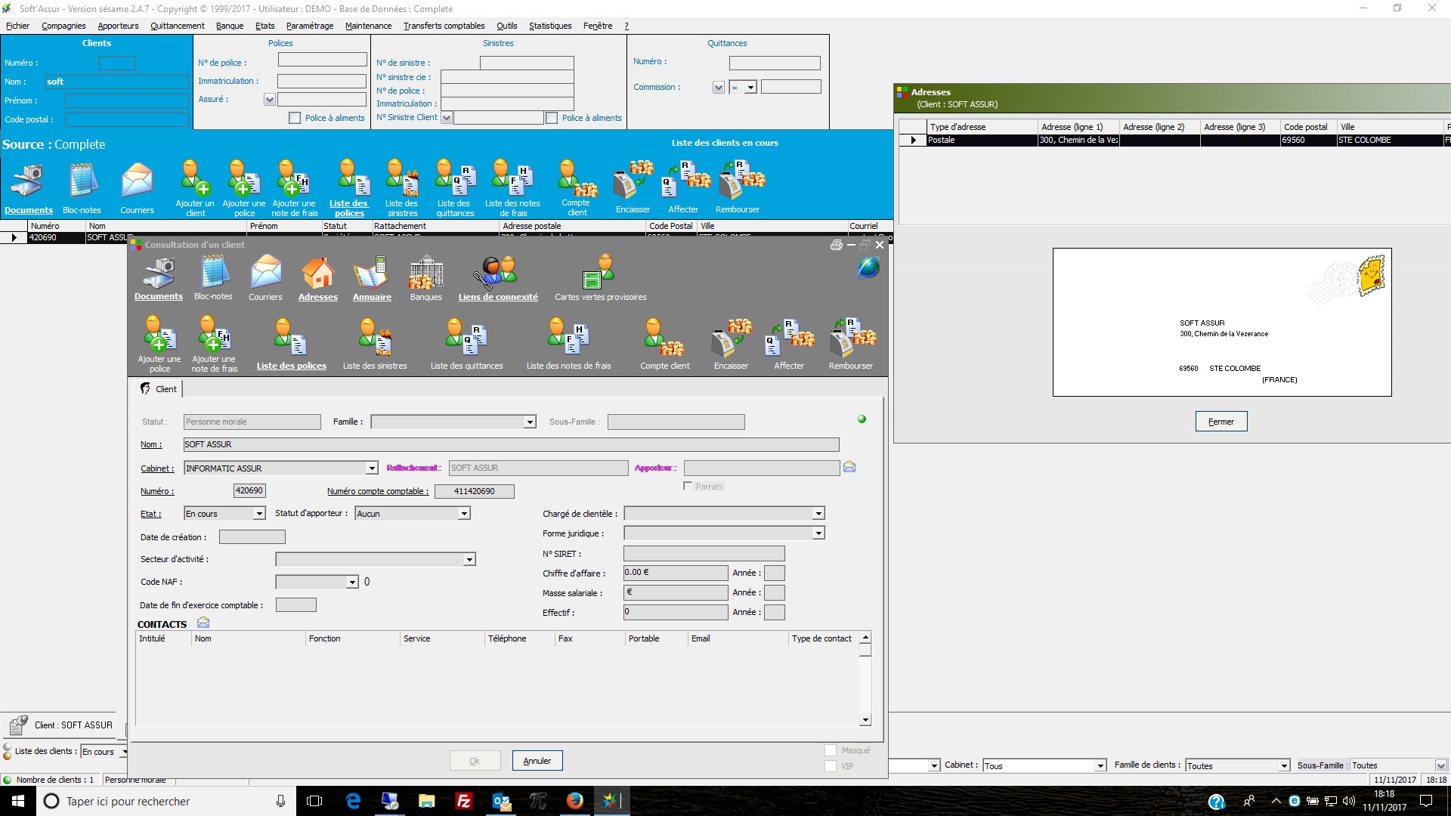Open Liens de connexité icon
1451x816 pixels.
coord(498,279)
